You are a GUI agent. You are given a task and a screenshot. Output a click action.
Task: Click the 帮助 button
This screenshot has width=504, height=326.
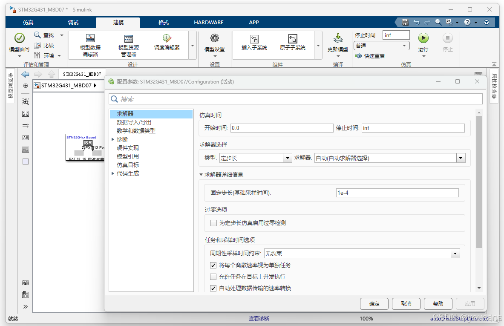pos(438,303)
